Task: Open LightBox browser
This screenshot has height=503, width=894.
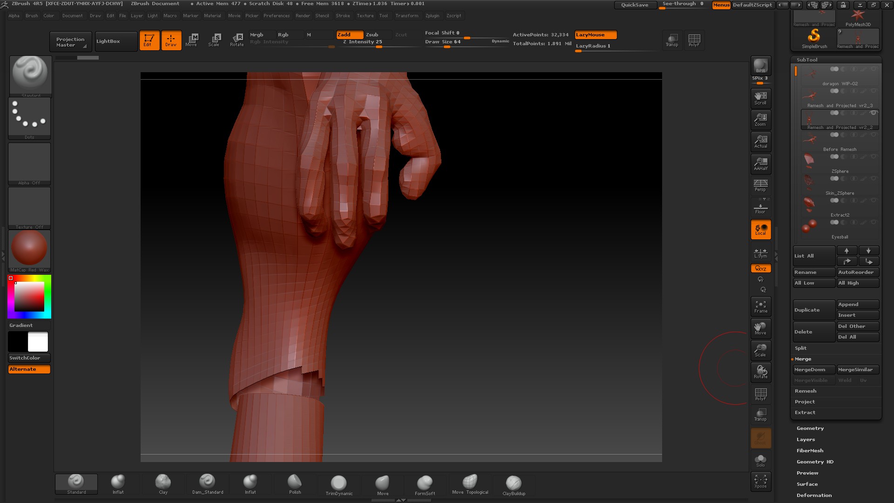Action: pos(116,41)
